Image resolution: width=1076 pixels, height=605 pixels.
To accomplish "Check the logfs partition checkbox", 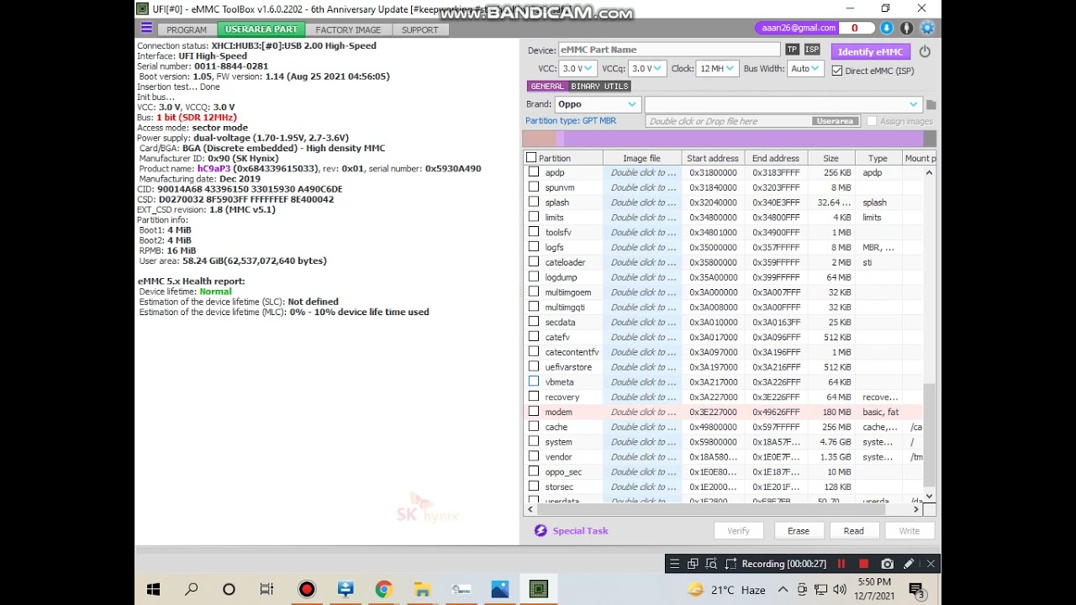I will click(x=534, y=247).
